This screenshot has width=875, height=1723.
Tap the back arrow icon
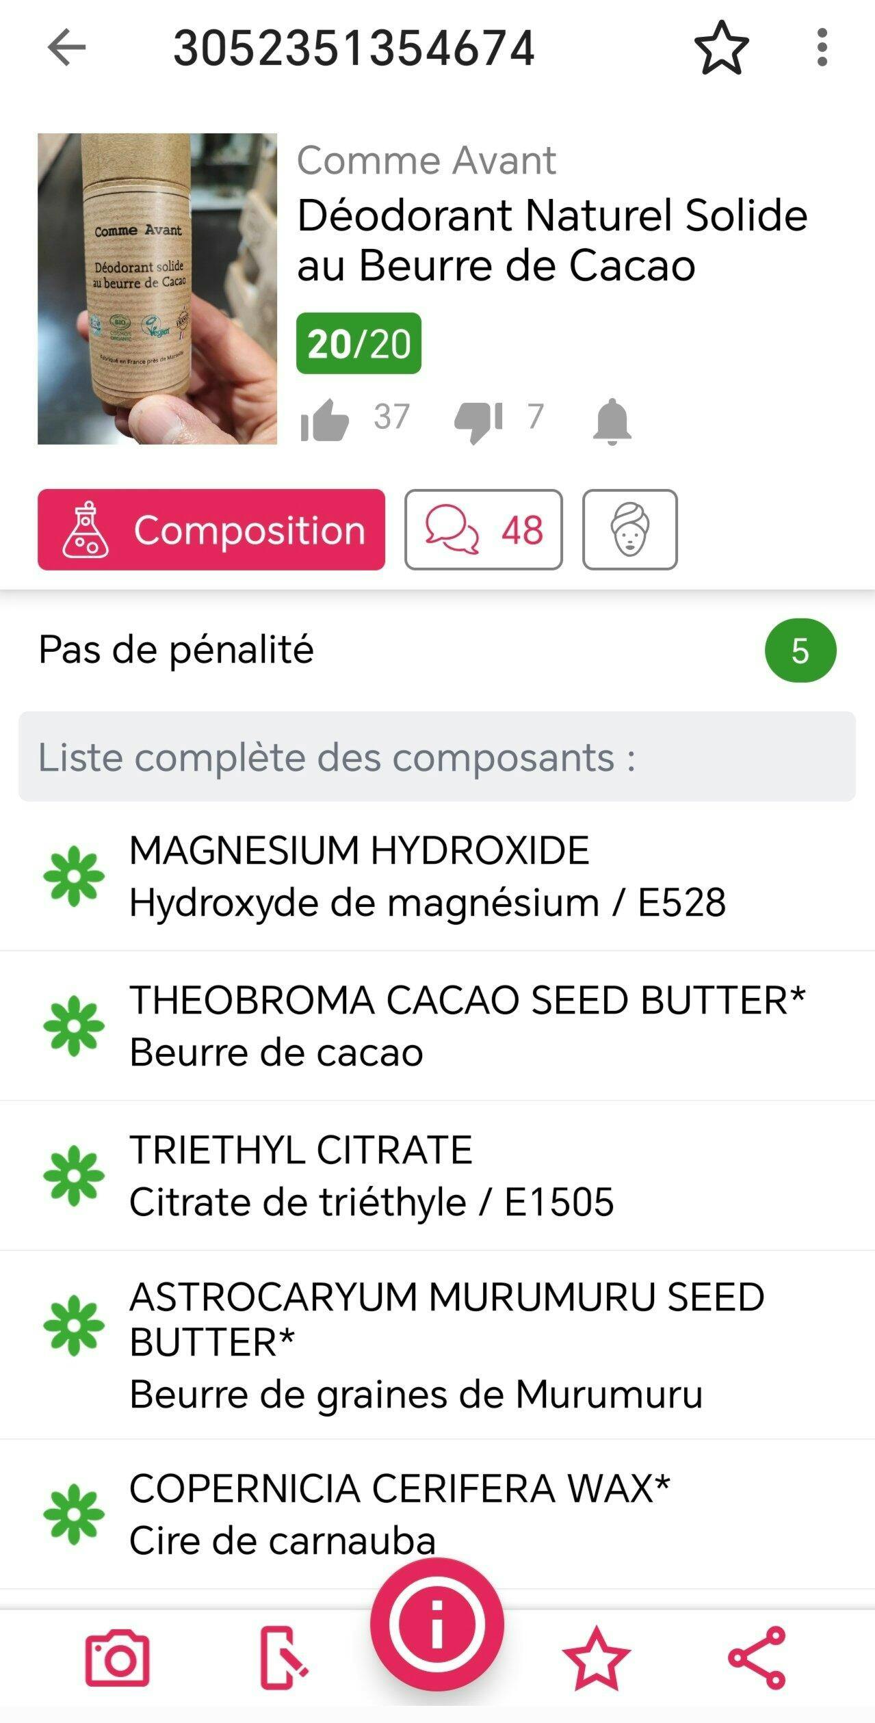point(66,48)
